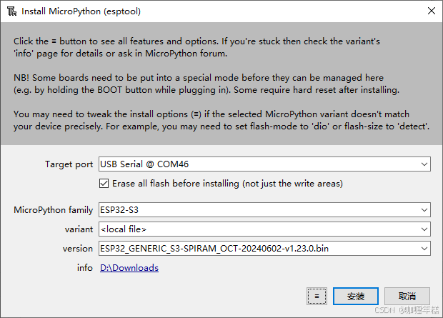Click the Install MicroPython (esptool) title text

tap(81, 11)
